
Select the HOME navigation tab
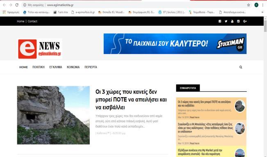pyautogui.click(x=23, y=67)
